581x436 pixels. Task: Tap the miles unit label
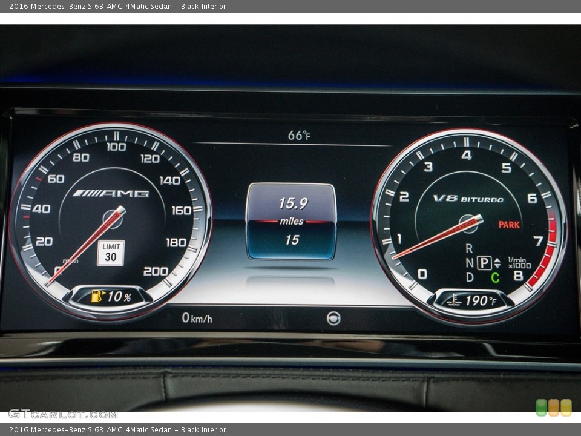coord(292,222)
